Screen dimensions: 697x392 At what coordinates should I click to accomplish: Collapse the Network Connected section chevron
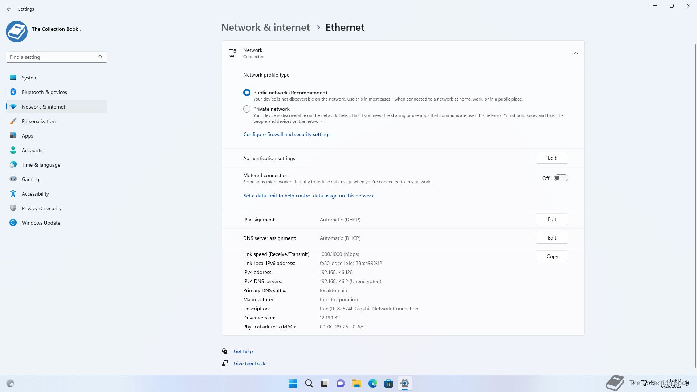(x=575, y=53)
